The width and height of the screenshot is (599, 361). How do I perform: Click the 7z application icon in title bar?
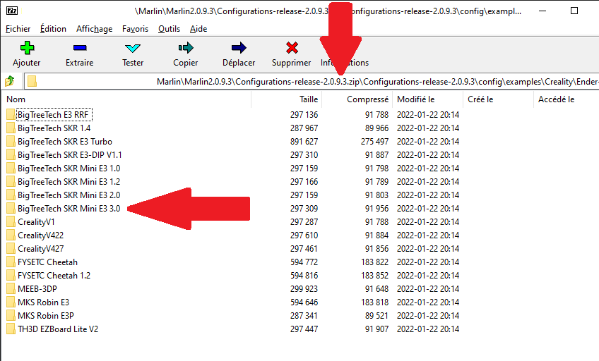[x=12, y=11]
